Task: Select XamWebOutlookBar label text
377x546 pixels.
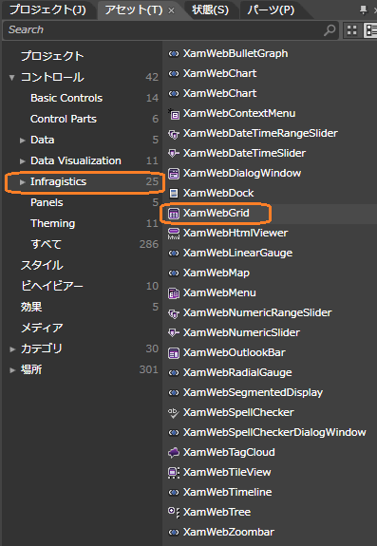Action: pos(235,352)
